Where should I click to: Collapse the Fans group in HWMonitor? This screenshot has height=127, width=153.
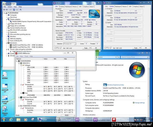pyautogui.click(x=21, y=93)
